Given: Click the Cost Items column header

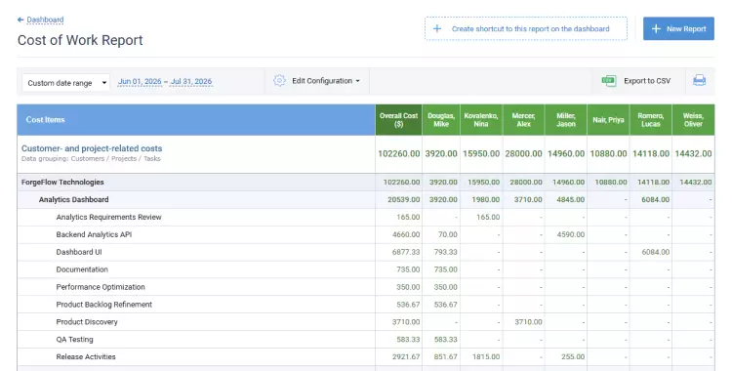Looking at the screenshot, I should click(x=196, y=120).
